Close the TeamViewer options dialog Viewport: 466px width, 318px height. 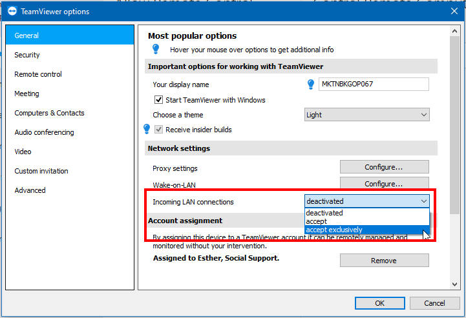coord(453,11)
